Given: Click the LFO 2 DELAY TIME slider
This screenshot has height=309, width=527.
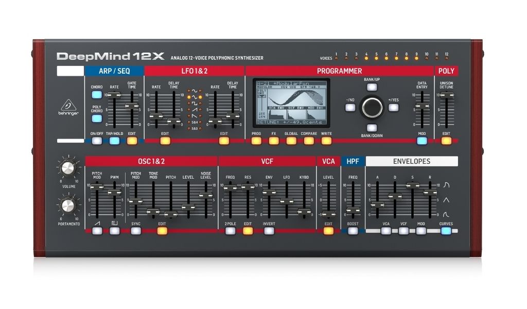Looking at the screenshot, I should pyautogui.click(x=233, y=109).
